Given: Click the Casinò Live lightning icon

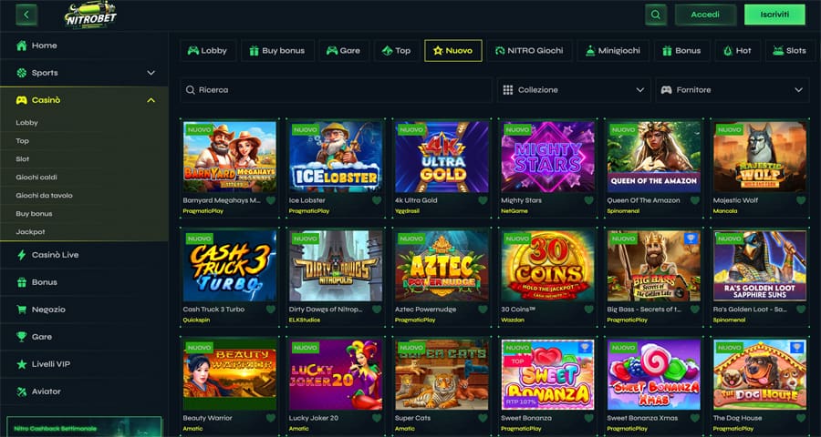Looking at the screenshot, I should point(22,255).
